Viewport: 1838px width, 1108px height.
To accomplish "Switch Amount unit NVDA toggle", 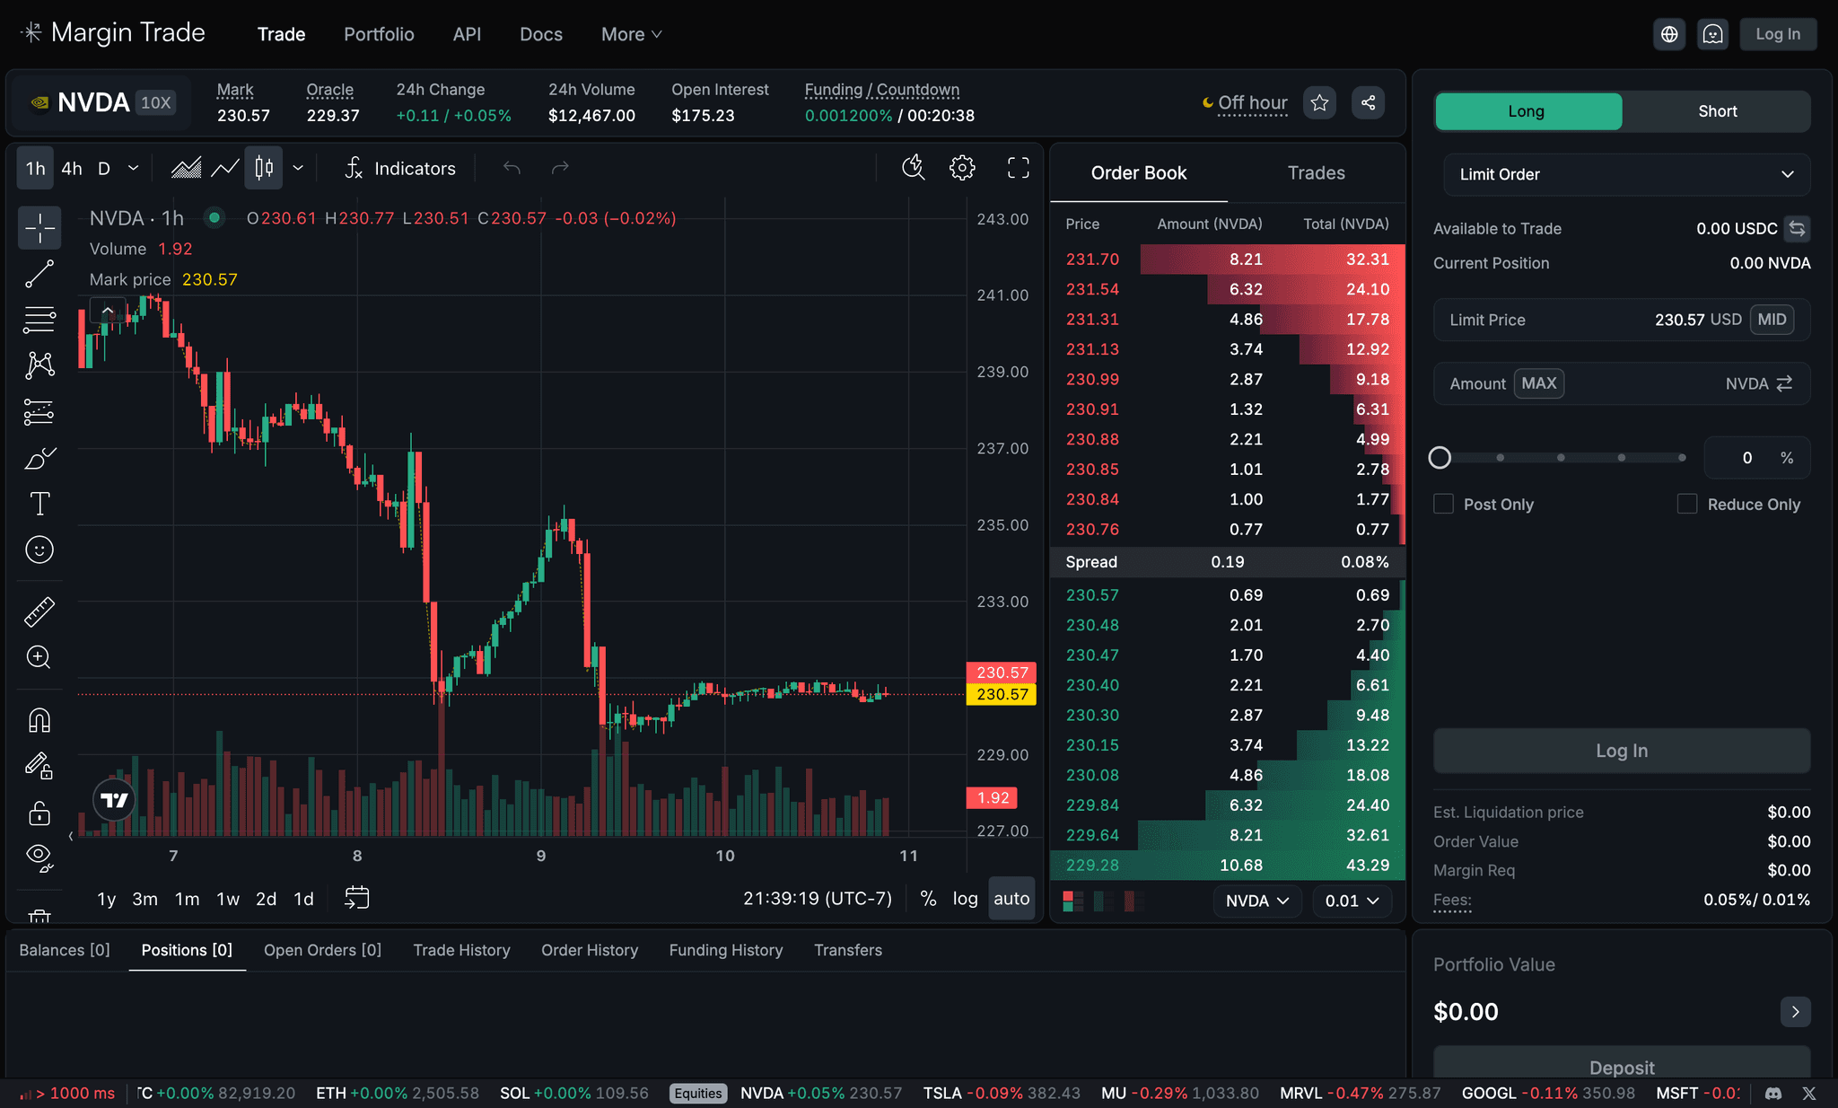I will (1759, 383).
